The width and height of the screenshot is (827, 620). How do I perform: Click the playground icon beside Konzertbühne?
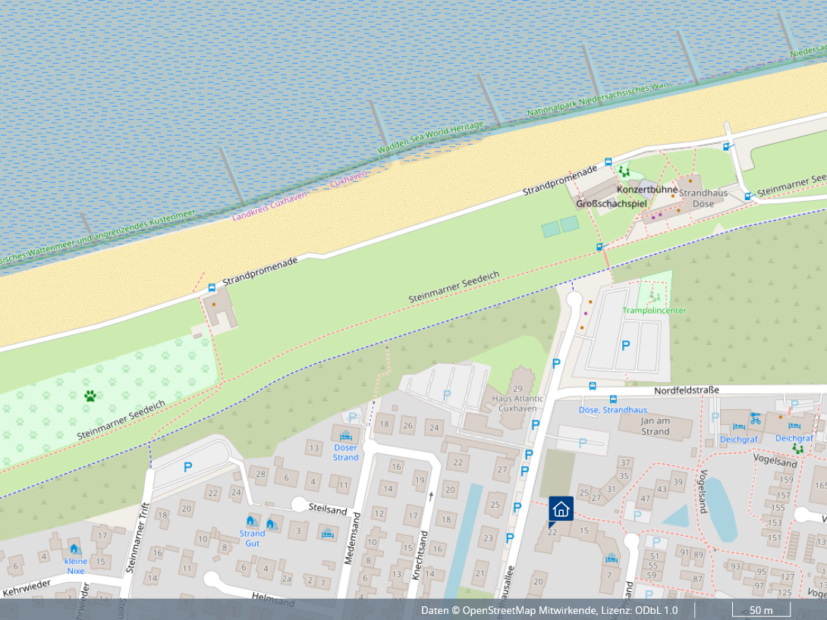623,172
